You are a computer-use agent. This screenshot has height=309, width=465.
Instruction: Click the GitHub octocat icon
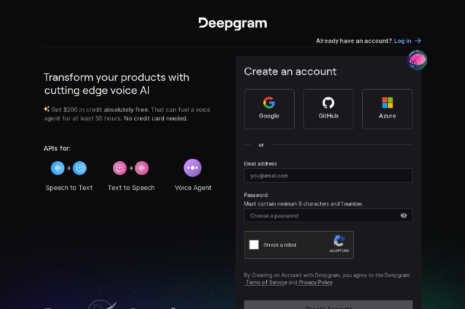tap(328, 102)
